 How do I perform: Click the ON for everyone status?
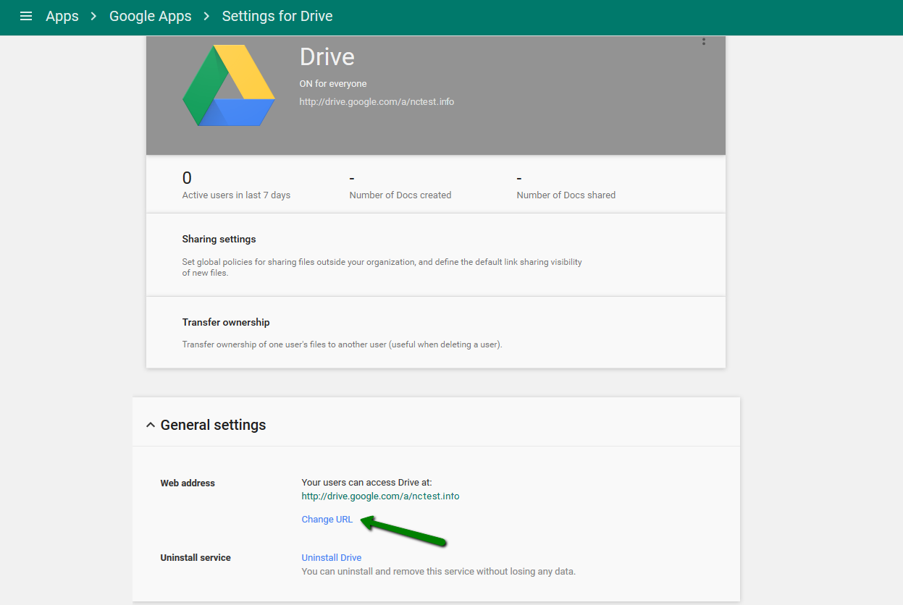click(x=333, y=84)
